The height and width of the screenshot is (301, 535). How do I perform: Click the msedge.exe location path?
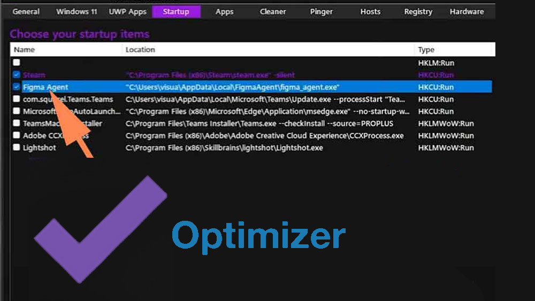tap(267, 111)
